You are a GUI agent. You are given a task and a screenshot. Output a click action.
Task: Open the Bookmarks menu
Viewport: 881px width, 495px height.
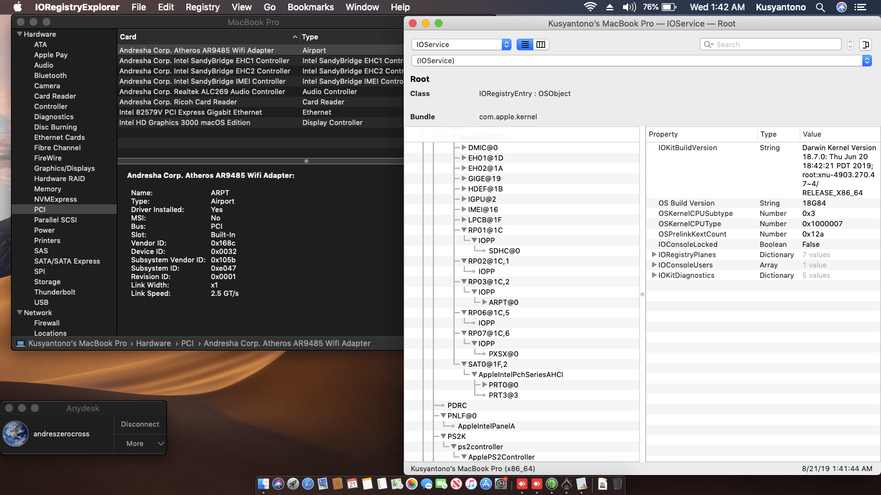[311, 7]
